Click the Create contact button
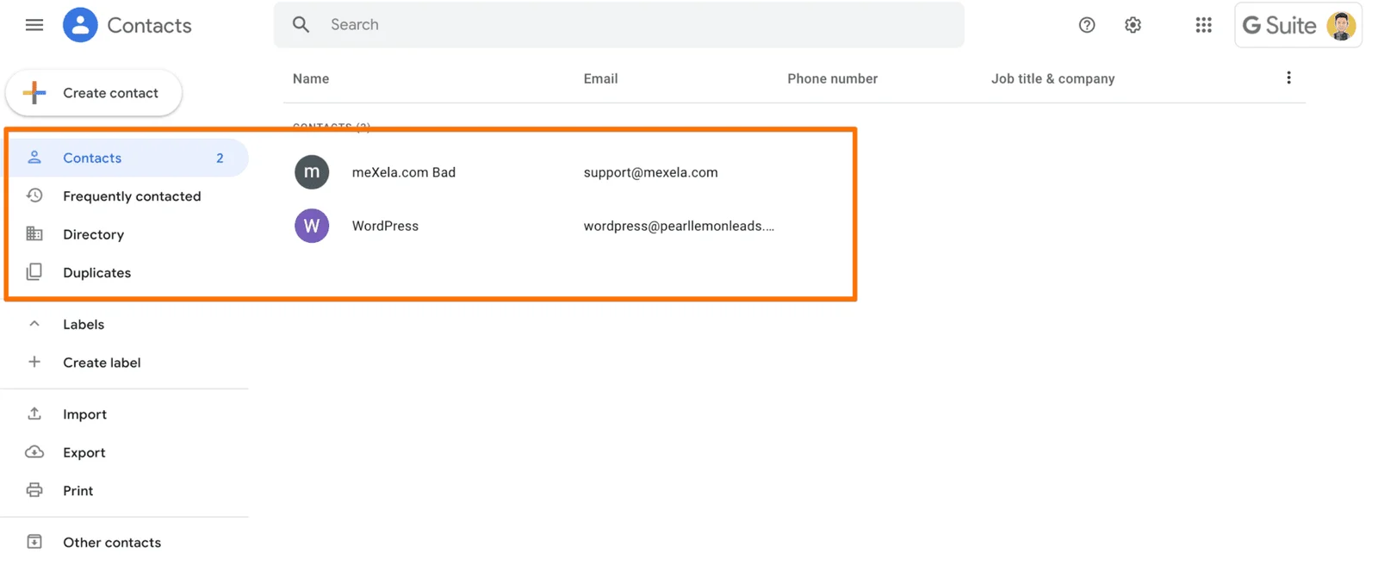The width and height of the screenshot is (1378, 572). 94,93
